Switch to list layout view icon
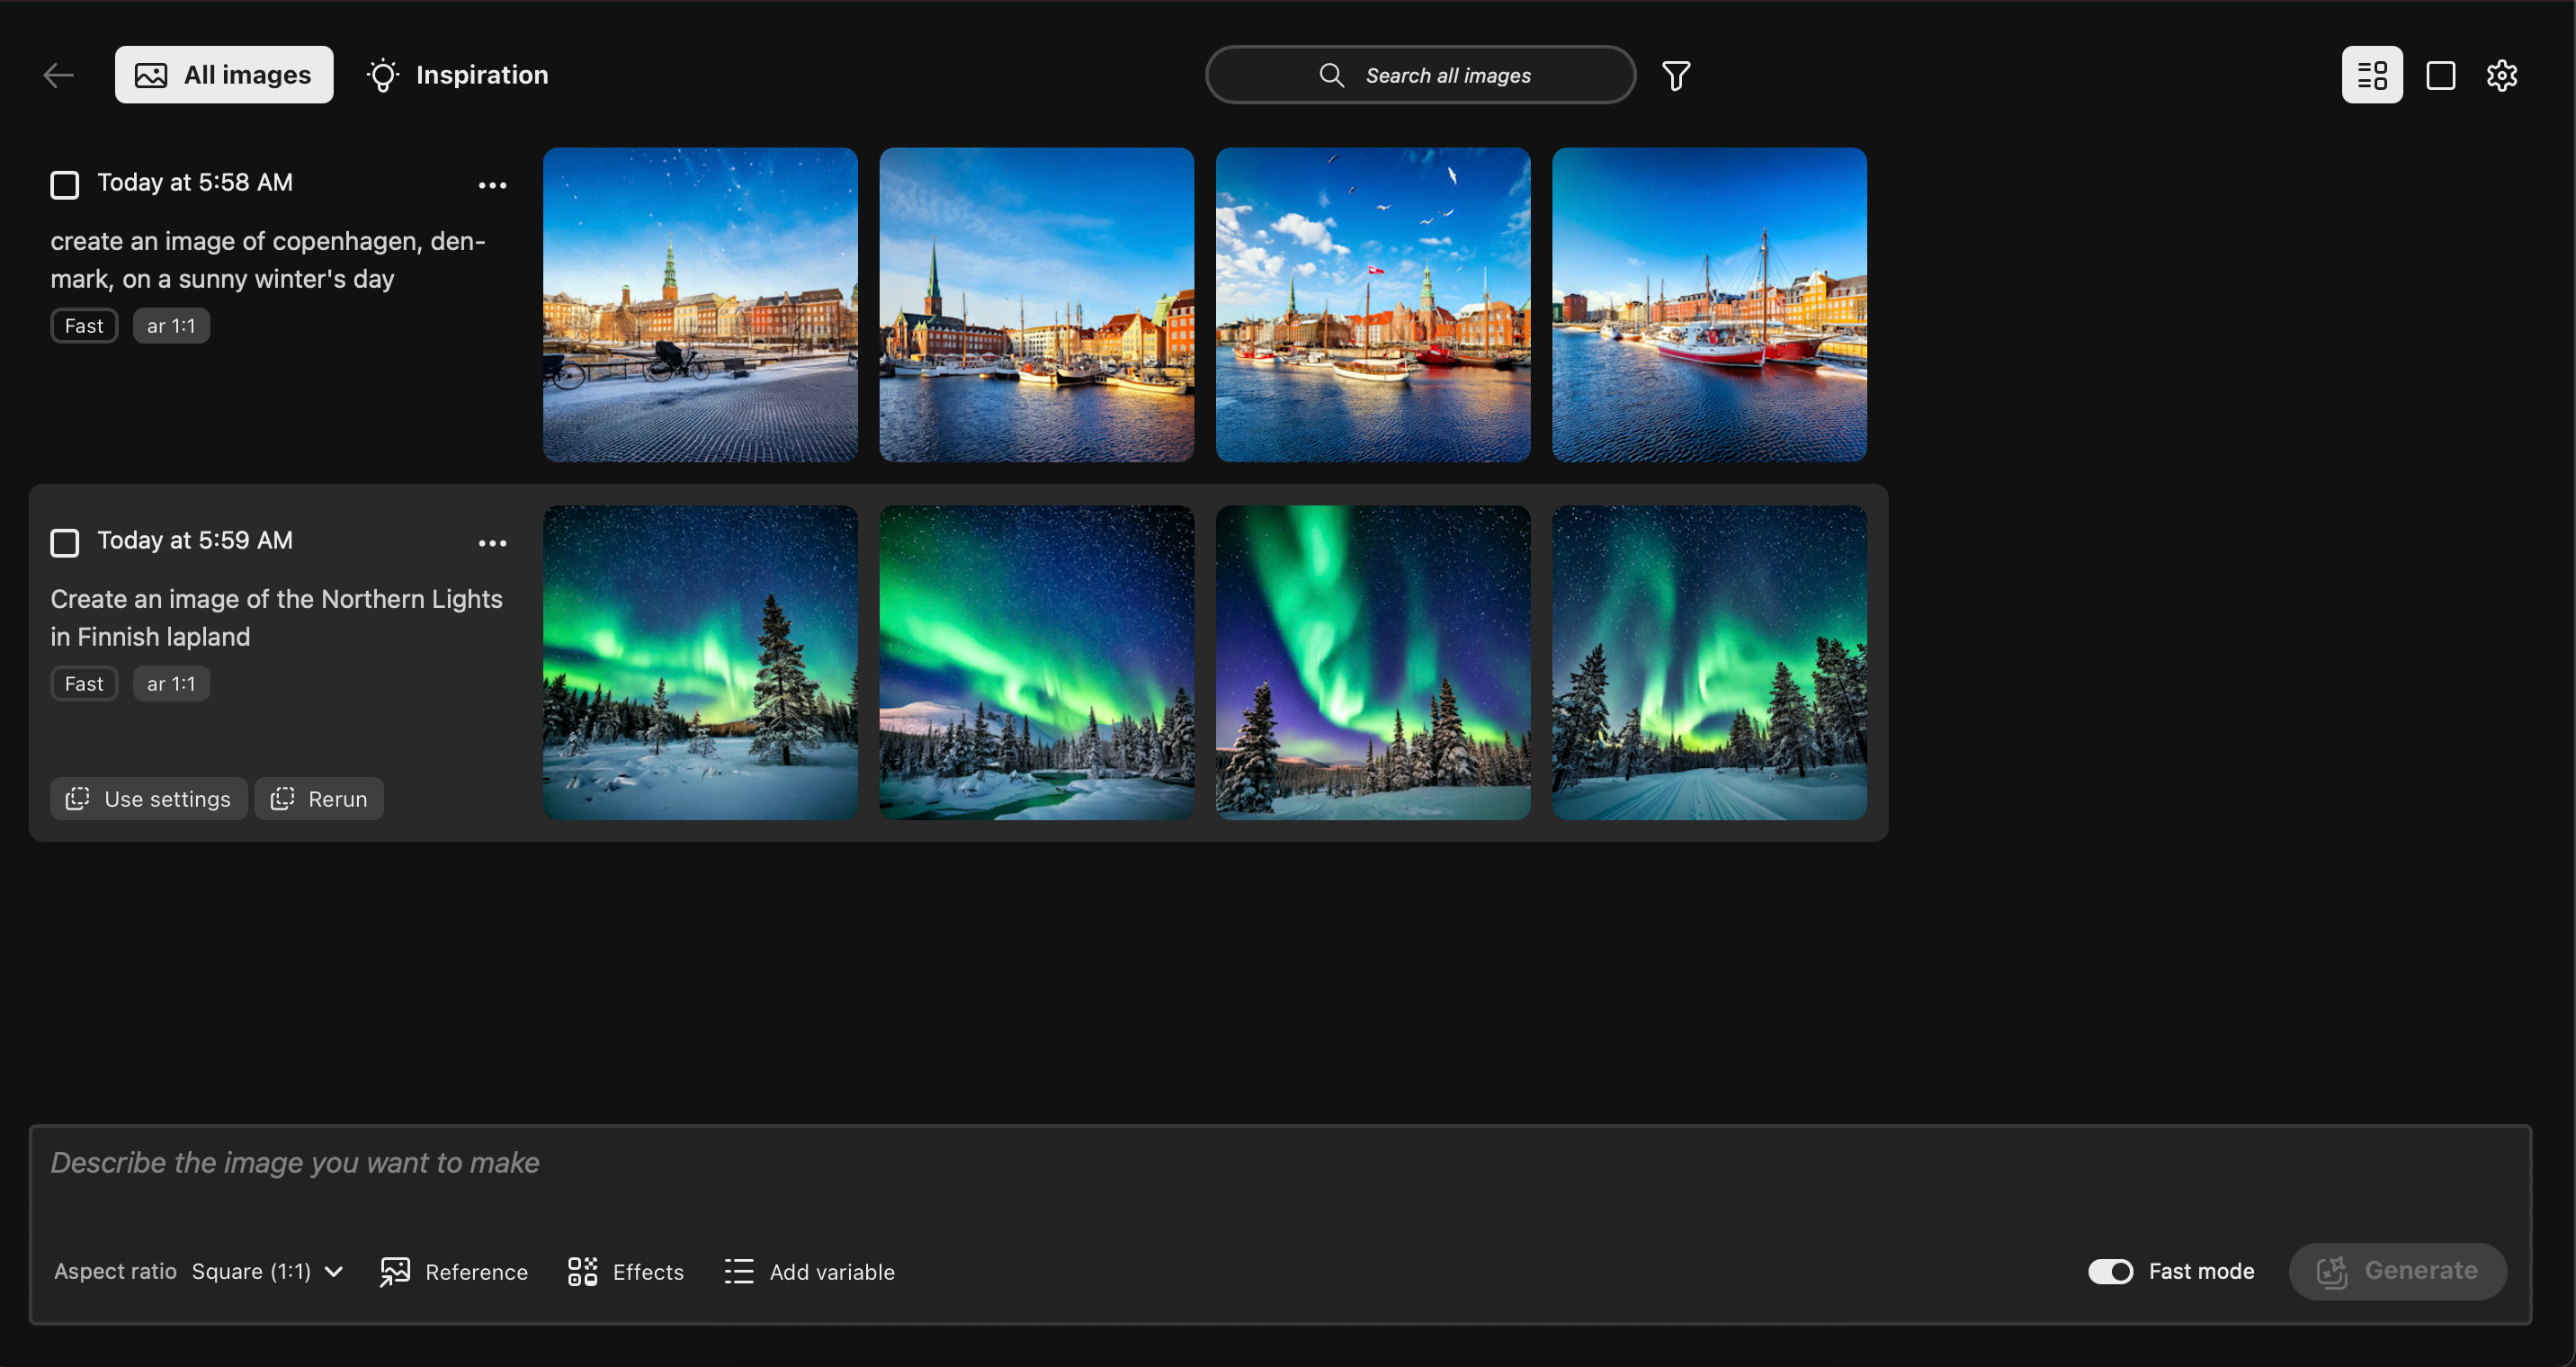Image resolution: width=2576 pixels, height=1367 pixels. pos(2372,74)
